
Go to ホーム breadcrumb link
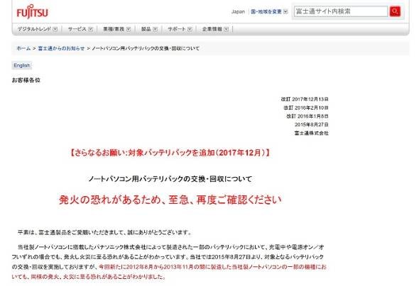pos(23,48)
